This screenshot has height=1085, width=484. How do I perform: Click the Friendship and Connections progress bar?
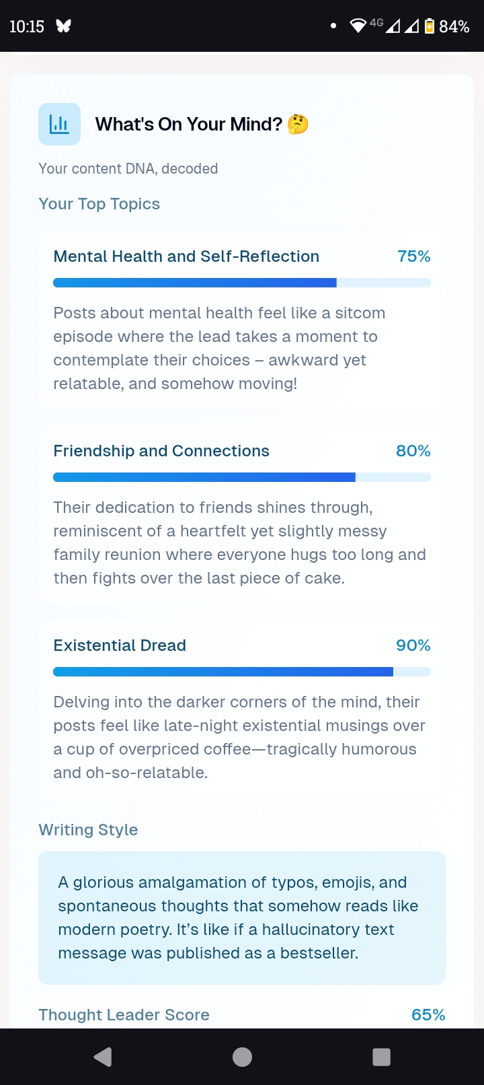242,478
